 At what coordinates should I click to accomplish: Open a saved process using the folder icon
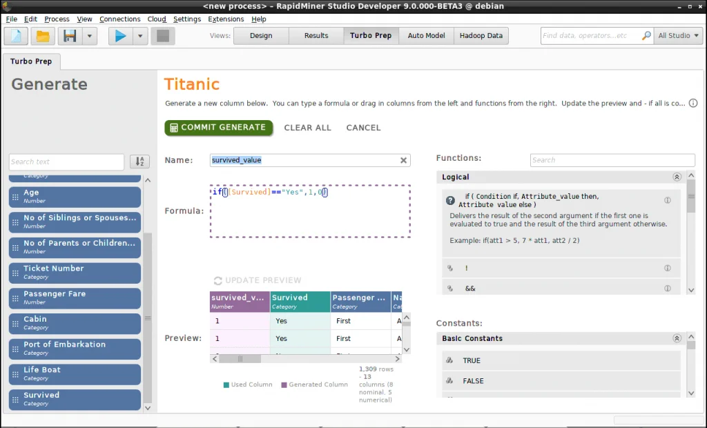(x=42, y=35)
